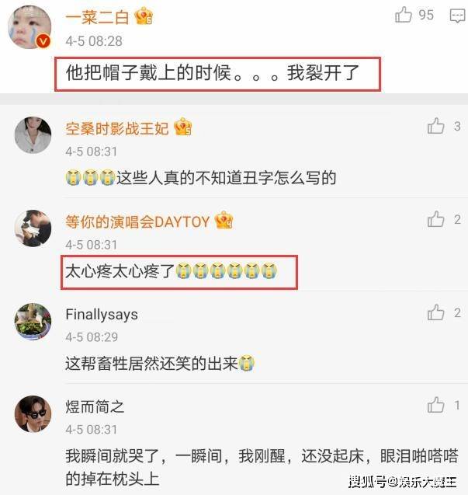Like the Finallysays reply

coord(436,312)
